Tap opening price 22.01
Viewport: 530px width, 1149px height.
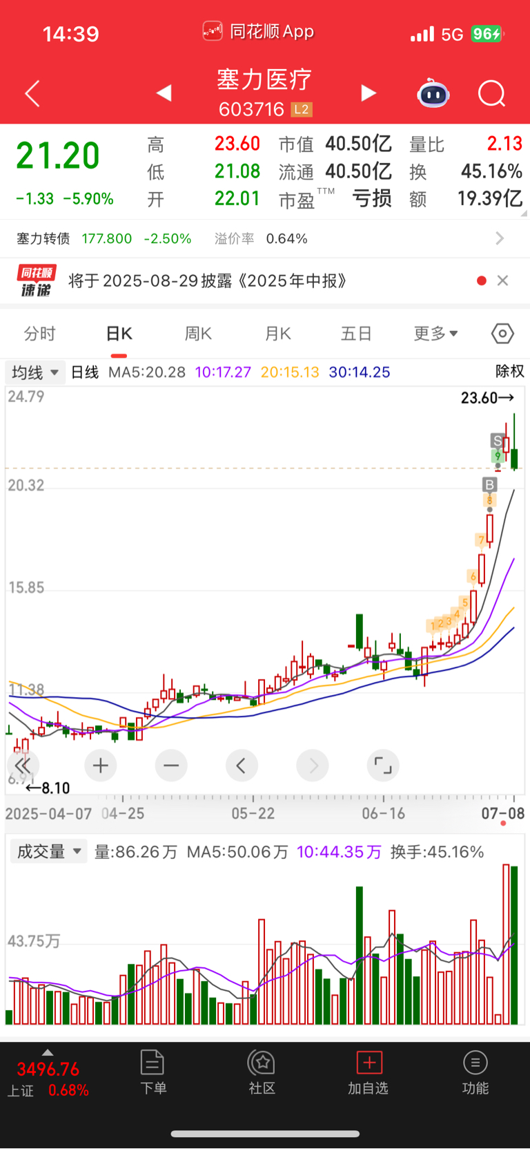coord(237,199)
